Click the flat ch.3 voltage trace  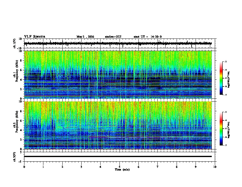118,156
